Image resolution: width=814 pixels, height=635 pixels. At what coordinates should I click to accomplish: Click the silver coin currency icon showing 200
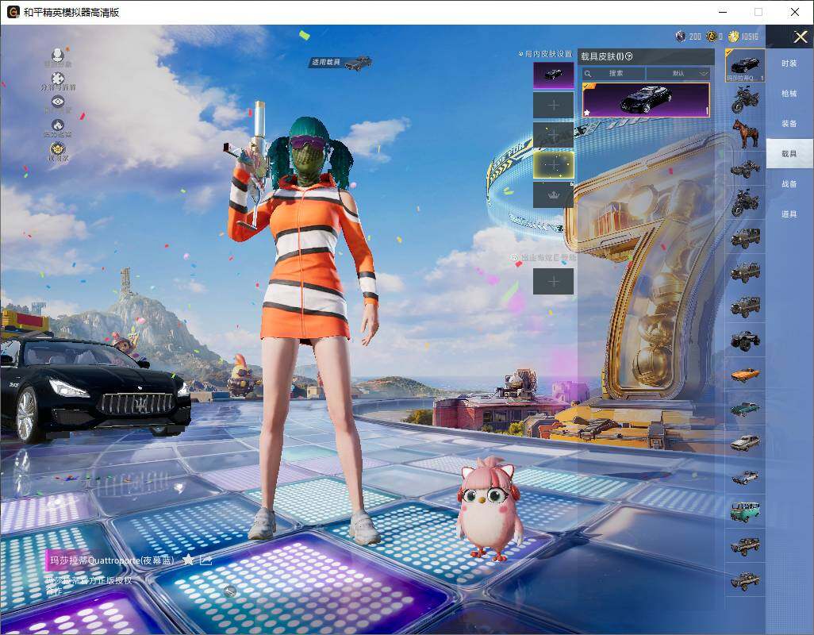click(x=681, y=37)
